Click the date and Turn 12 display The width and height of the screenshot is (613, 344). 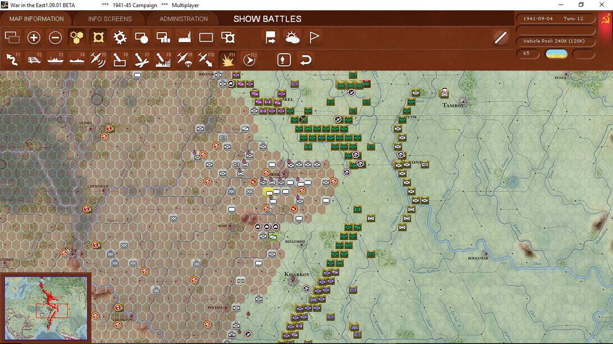(556, 19)
